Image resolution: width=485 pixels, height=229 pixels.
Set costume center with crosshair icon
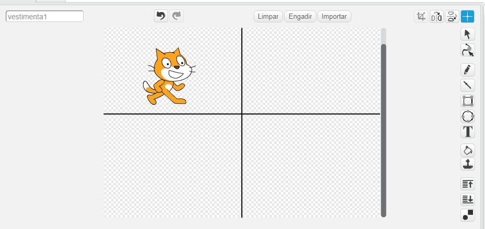467,17
